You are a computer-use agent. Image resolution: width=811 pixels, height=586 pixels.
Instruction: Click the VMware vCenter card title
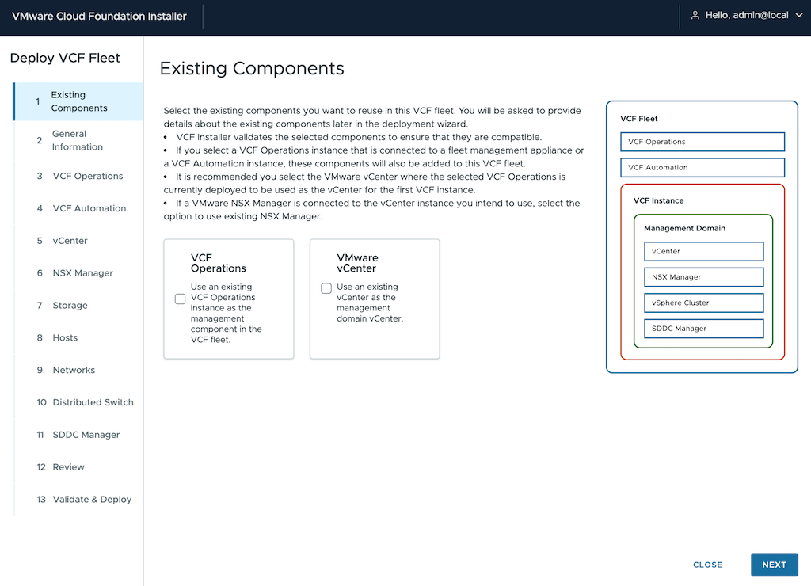click(357, 263)
